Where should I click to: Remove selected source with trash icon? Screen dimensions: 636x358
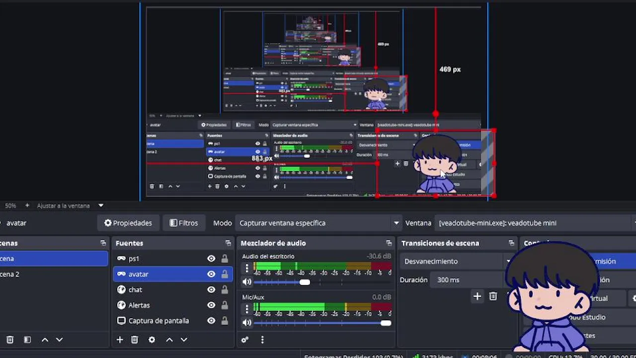[134, 340]
